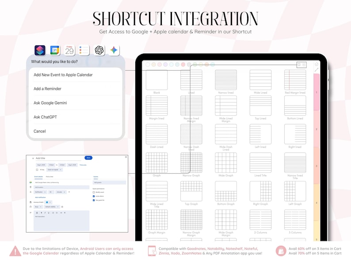Close the Google Calendar event dialog with X
This screenshot has height=260, width=351.
point(33,158)
